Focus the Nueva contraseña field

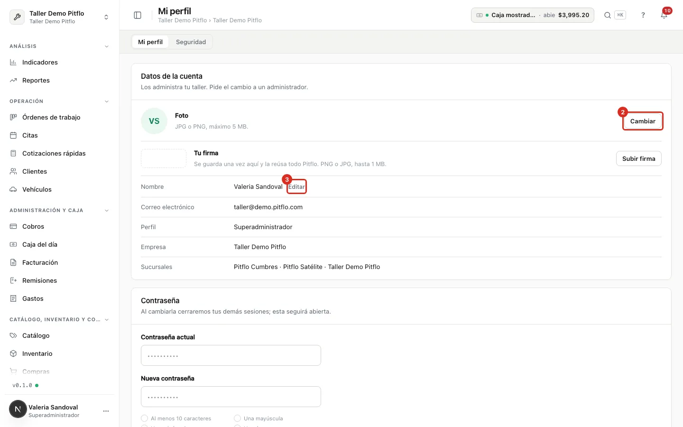(x=231, y=397)
